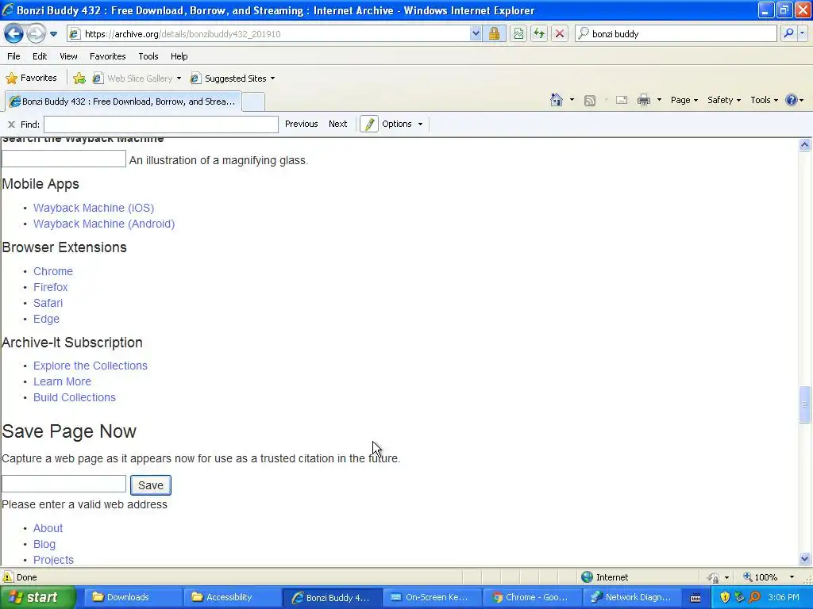The width and height of the screenshot is (813, 609).
Task: Go back with the Back arrow button
Action: 14,33
